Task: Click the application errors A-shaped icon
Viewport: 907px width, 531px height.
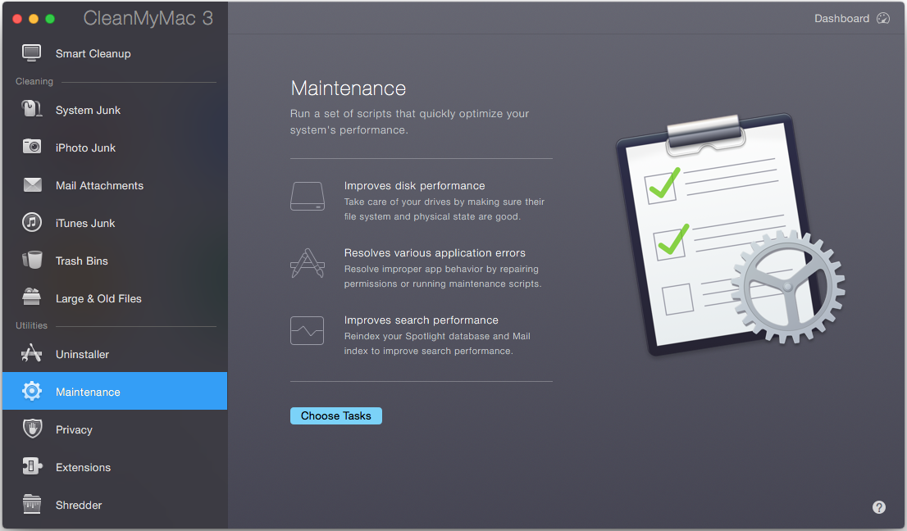Action: (308, 264)
